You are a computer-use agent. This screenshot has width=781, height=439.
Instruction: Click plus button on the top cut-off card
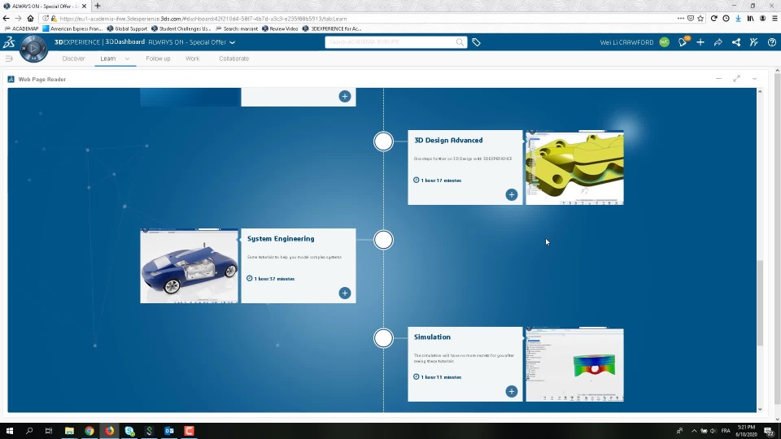tap(345, 97)
